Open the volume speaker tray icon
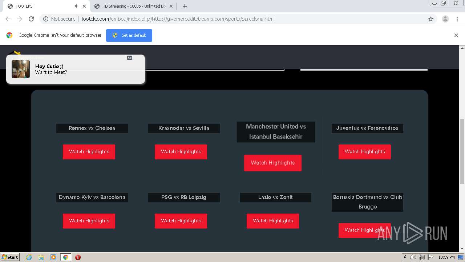465x262 pixels. [x=413, y=257]
